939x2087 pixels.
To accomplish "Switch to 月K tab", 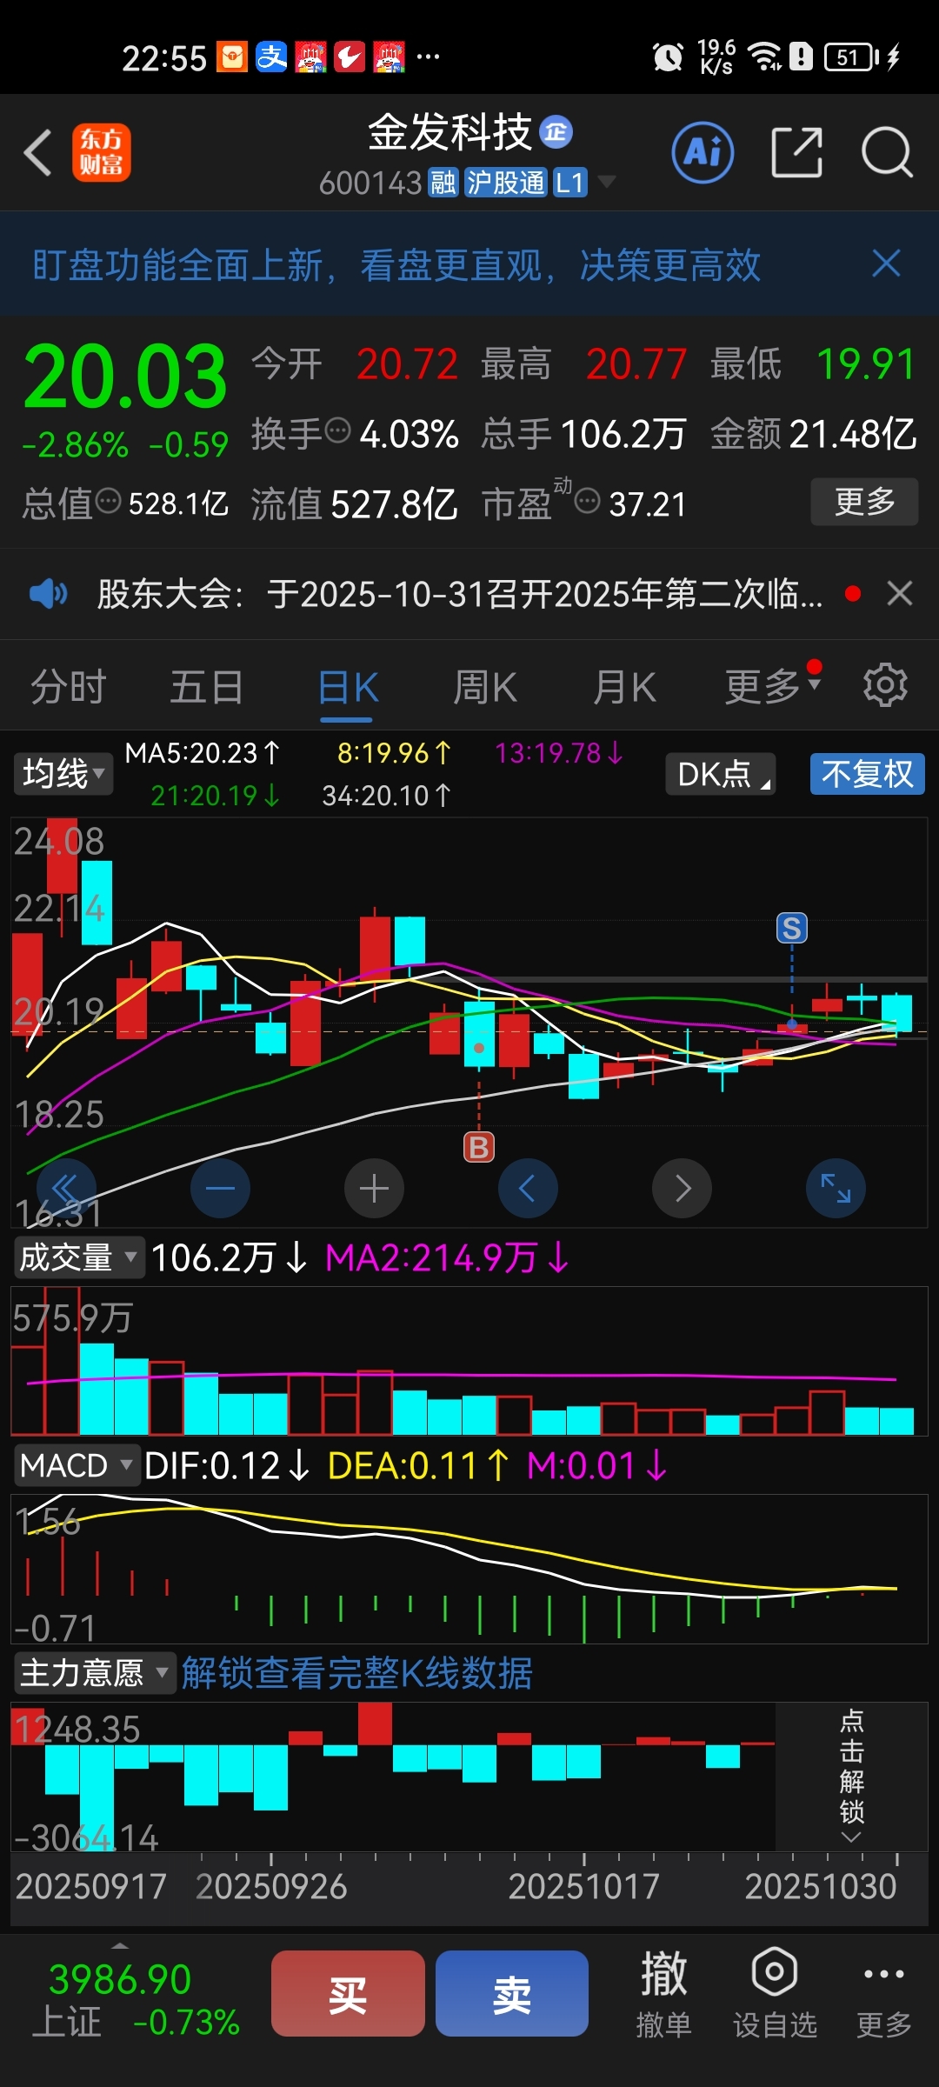I will pyautogui.click(x=624, y=687).
